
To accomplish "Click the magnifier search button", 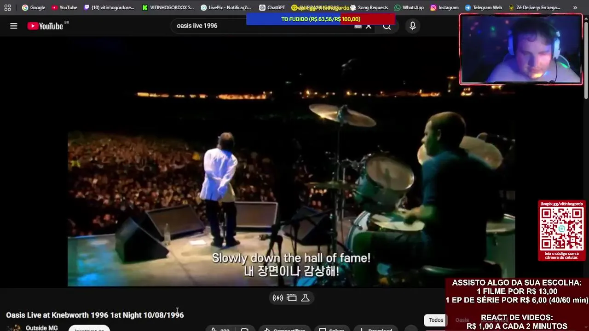I will coord(387,26).
